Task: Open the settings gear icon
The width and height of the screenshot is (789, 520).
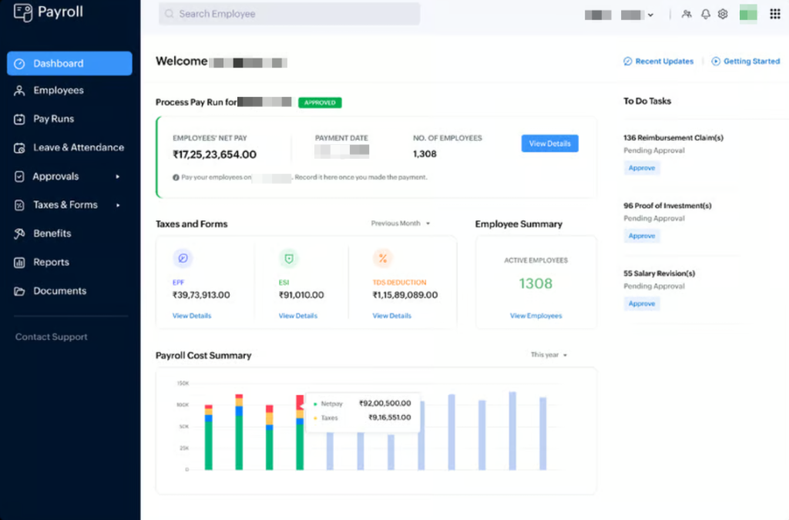Action: (723, 14)
